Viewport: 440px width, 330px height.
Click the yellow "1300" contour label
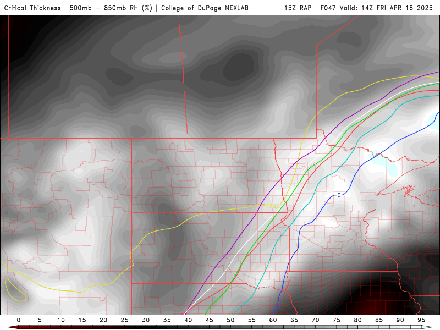point(272,206)
